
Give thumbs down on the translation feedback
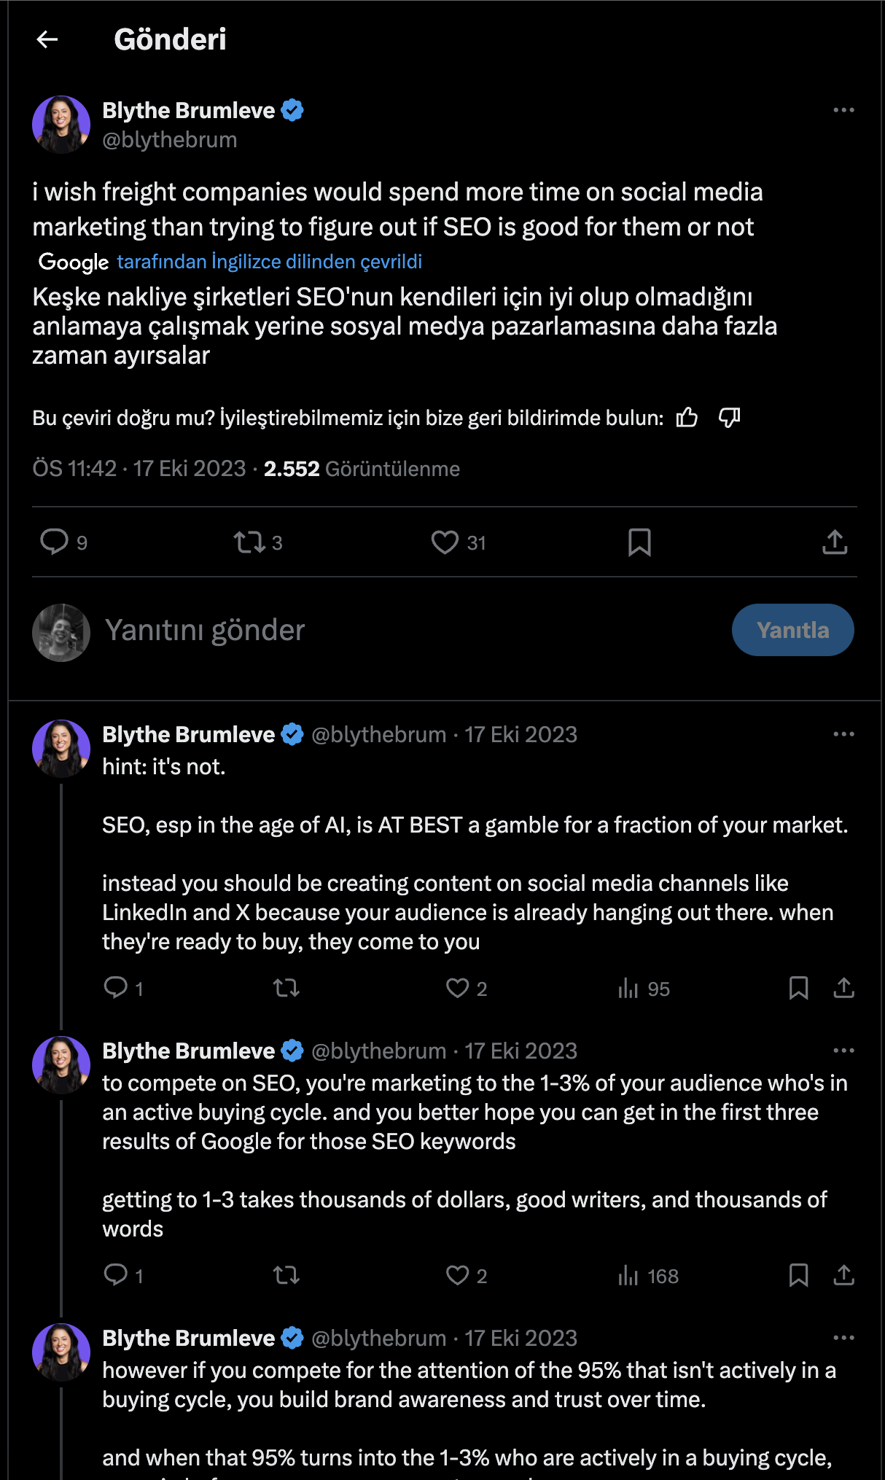(730, 418)
